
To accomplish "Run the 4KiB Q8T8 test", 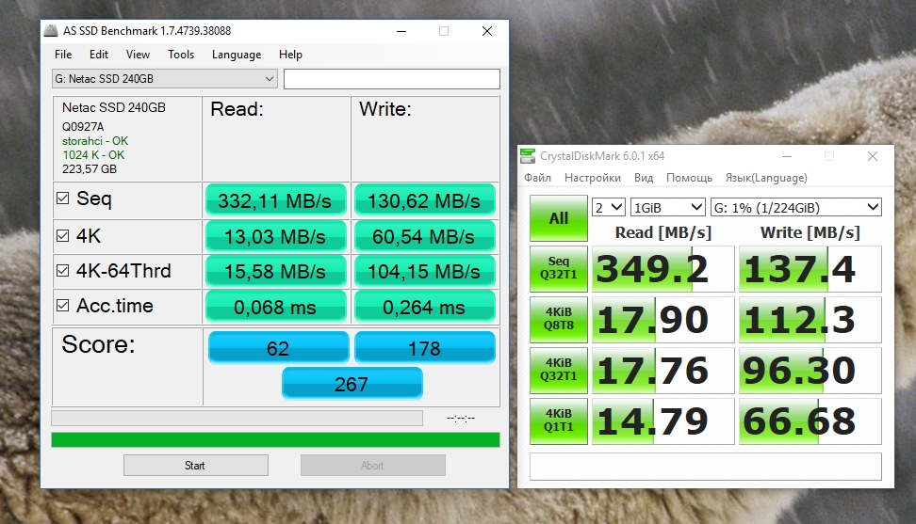I will (559, 320).
